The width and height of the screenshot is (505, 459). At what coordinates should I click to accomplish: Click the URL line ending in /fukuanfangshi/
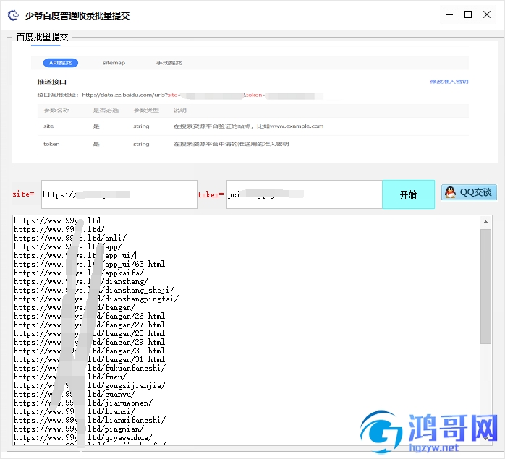tap(90, 369)
